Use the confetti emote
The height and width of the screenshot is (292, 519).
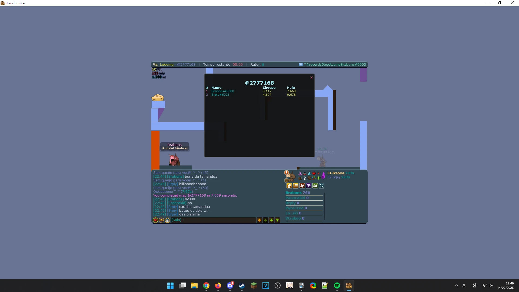314,178
